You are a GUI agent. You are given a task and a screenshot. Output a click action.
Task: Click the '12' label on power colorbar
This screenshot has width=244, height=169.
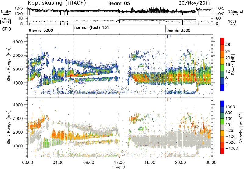tap(228, 71)
